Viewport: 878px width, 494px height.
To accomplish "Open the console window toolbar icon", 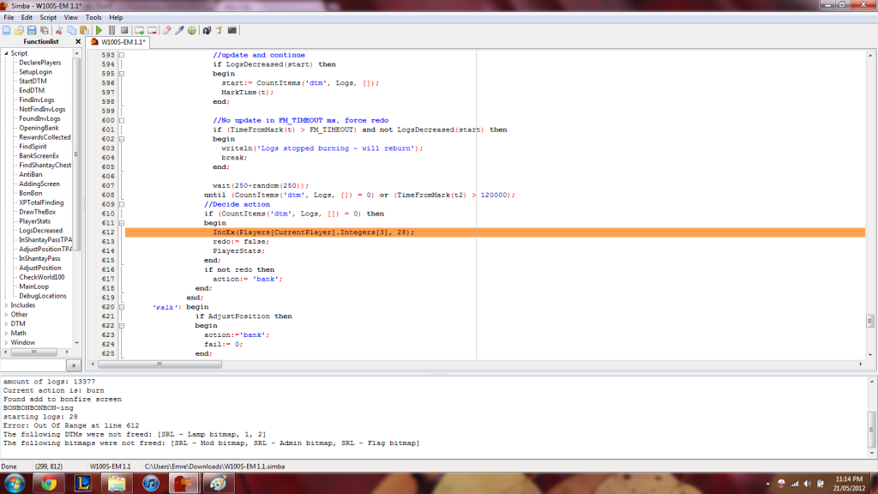I will pos(232,30).
